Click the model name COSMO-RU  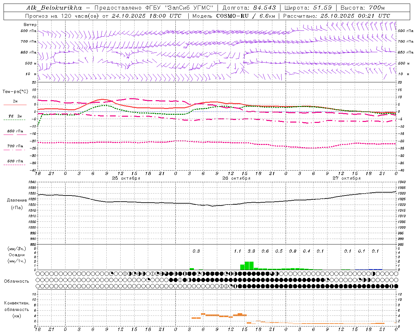point(232,16)
